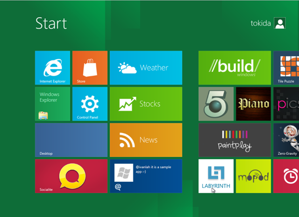
Task: Launch the Zero-Gravity astronaut game
Action: [286, 140]
